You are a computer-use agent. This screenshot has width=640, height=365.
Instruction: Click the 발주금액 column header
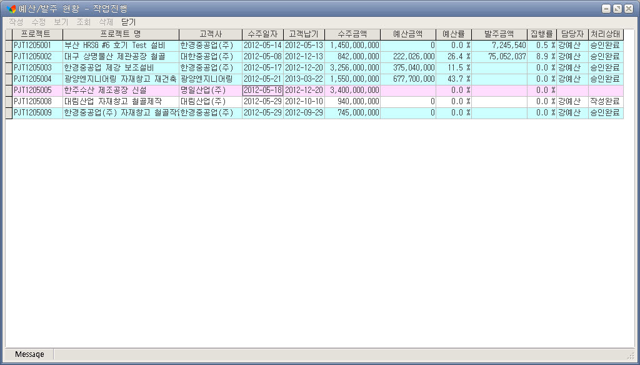pyautogui.click(x=499, y=34)
